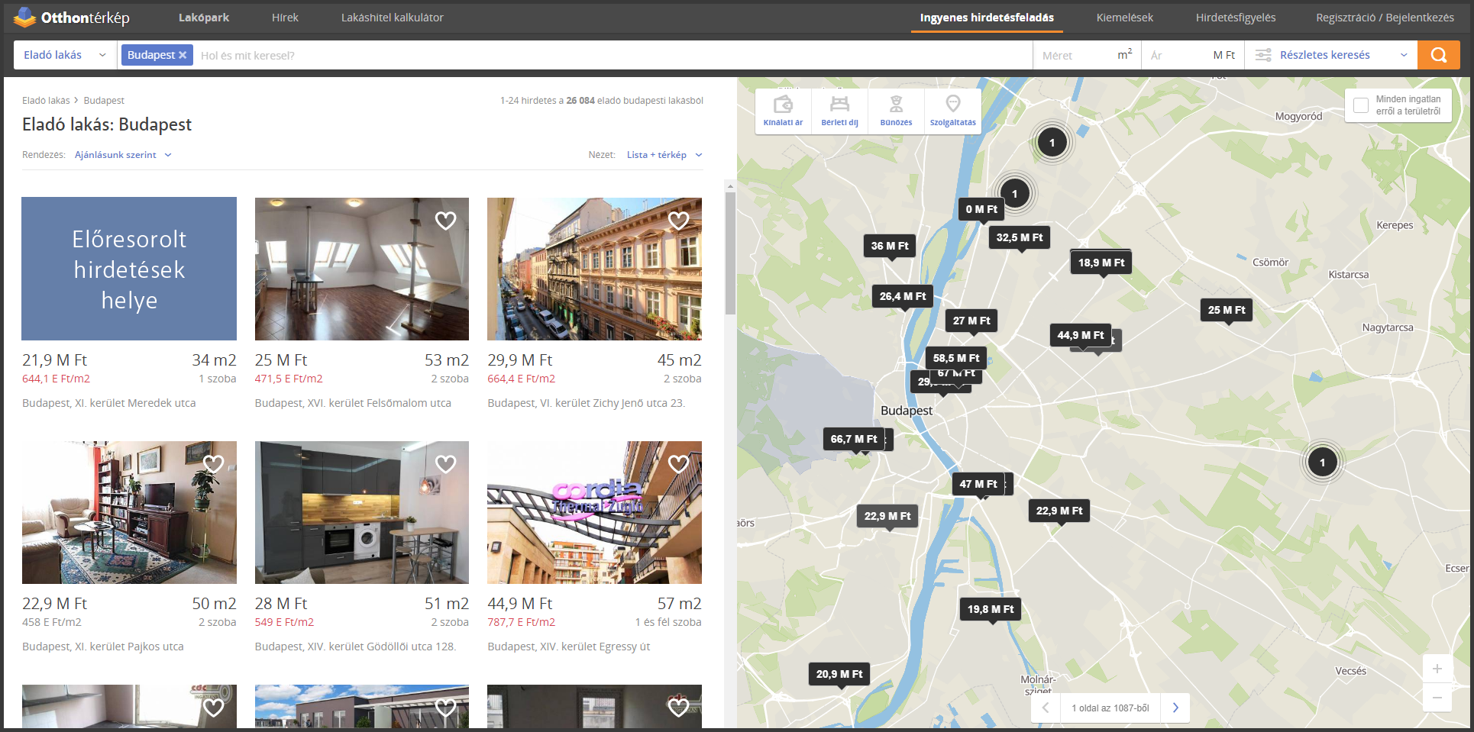
Task: Open the Hírek menu item
Action: point(285,18)
